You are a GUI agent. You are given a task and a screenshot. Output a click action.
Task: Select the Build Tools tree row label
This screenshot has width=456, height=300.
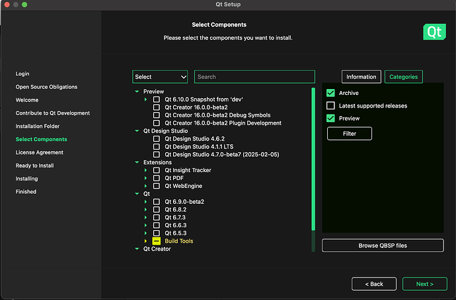pyautogui.click(x=179, y=241)
